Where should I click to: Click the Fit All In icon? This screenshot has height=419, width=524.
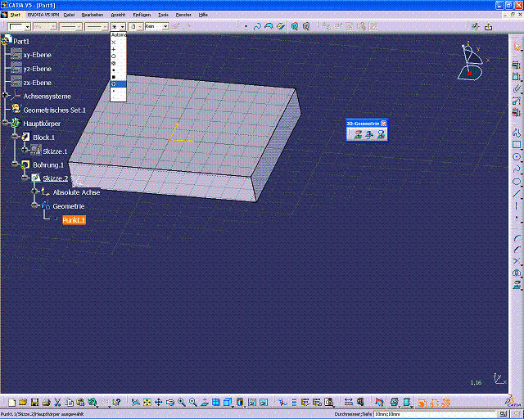[x=147, y=403]
